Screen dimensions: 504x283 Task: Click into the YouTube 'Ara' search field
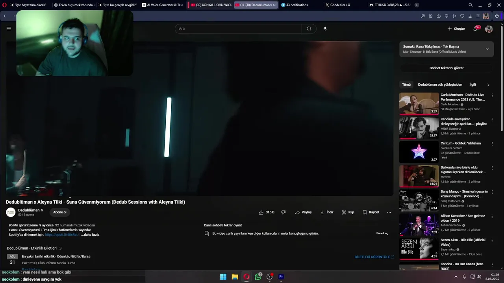click(239, 29)
